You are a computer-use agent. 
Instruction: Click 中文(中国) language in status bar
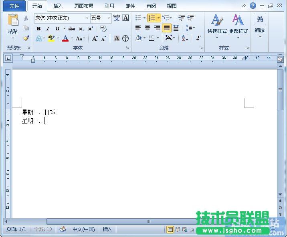(83, 229)
